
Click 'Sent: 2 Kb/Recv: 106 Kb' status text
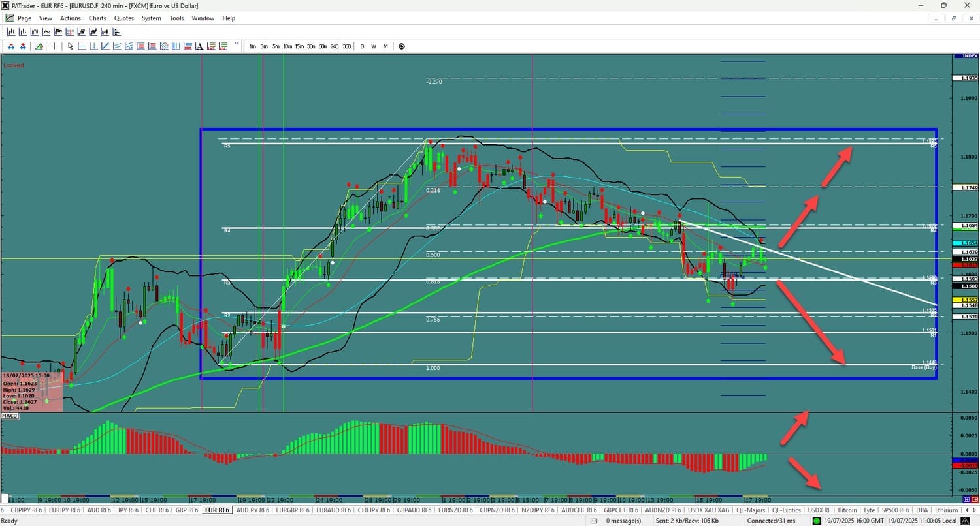pos(689,521)
